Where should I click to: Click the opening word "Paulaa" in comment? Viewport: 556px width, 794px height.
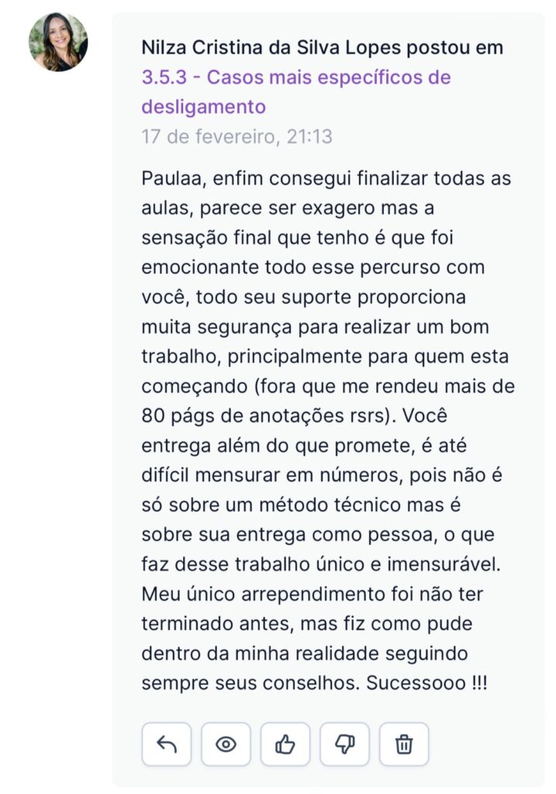point(169,178)
